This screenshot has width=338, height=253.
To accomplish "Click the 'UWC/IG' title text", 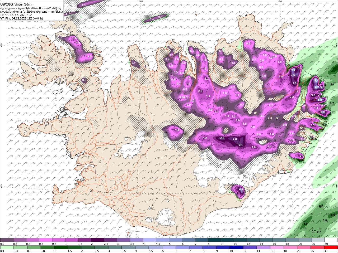I will 6,4.
